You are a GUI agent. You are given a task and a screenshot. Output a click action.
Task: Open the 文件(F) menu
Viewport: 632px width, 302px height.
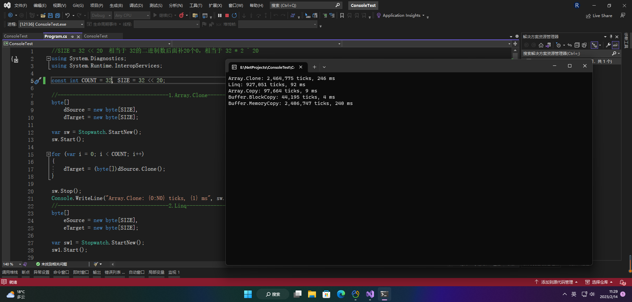(20, 6)
